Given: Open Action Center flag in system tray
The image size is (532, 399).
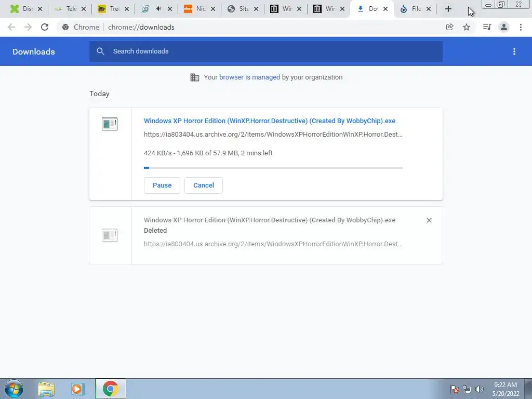Looking at the screenshot, I should pyautogui.click(x=454, y=389).
